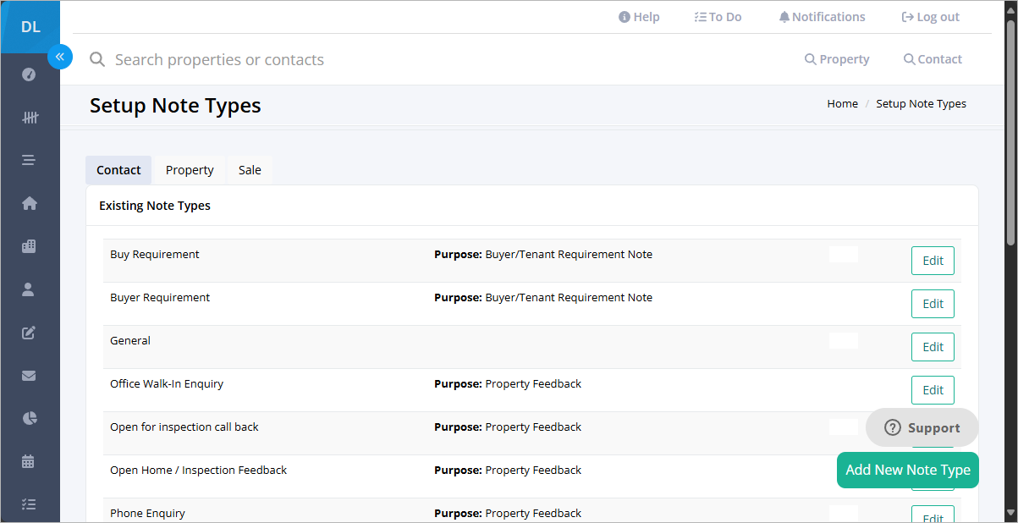Switch to the Sale tab
This screenshot has height=523, width=1018.
coord(250,170)
